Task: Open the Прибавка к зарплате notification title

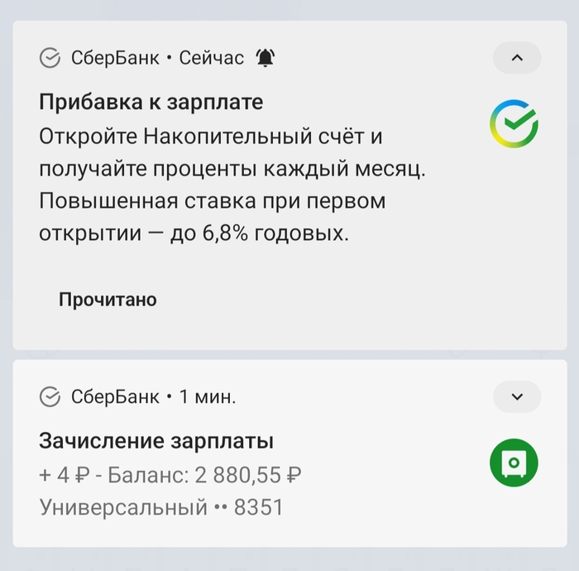Action: 151,103
